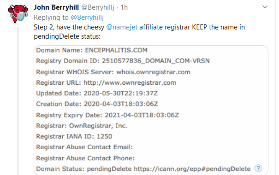
Task: Click the icann.org/epp#pendingDelete URL text
Action: coord(192,169)
